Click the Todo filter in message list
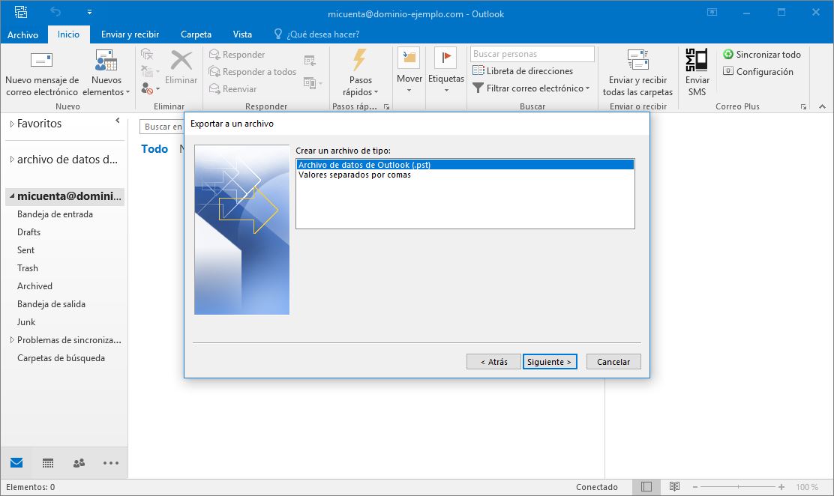The width and height of the screenshot is (834, 496). pyautogui.click(x=154, y=149)
